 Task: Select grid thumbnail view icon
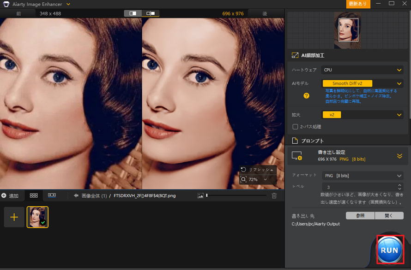point(34,196)
